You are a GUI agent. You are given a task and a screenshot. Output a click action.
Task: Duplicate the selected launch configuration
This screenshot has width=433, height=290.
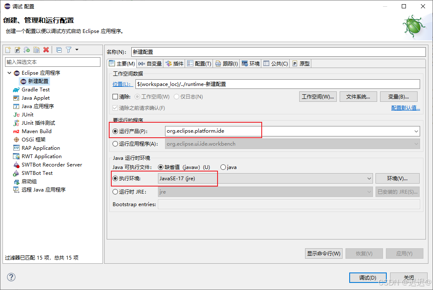click(36, 50)
